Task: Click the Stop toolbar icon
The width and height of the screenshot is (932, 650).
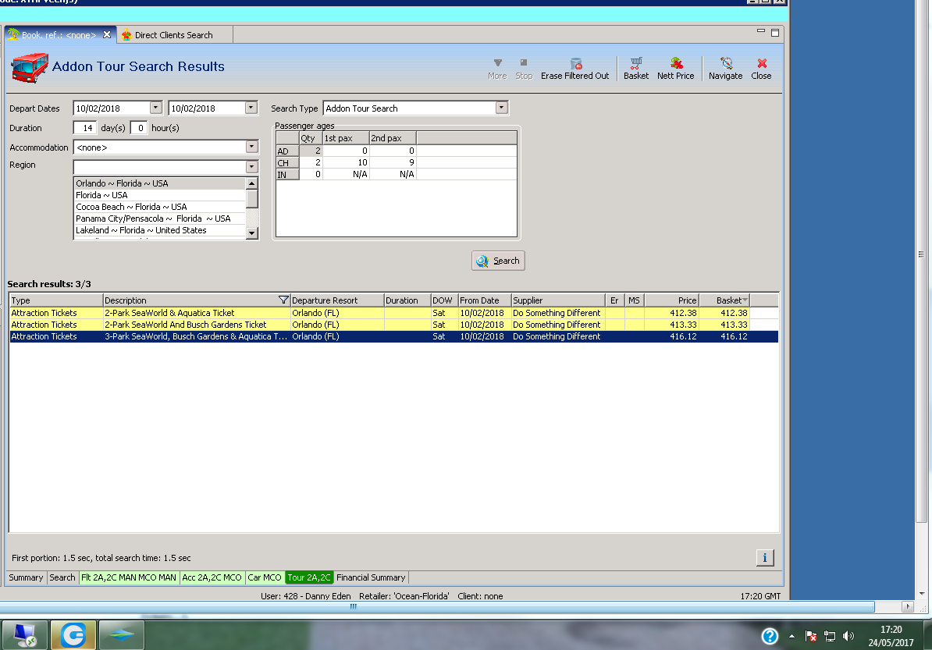Action: tap(524, 69)
